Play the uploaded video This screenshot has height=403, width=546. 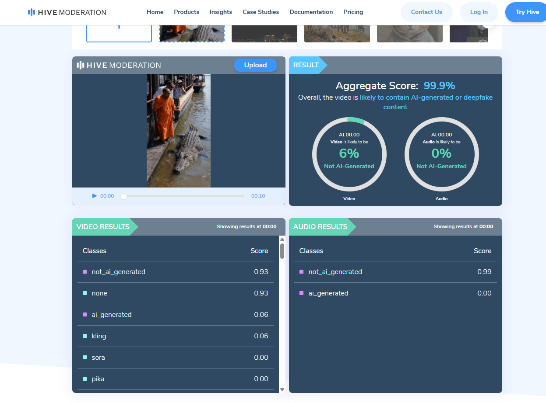[x=94, y=196]
